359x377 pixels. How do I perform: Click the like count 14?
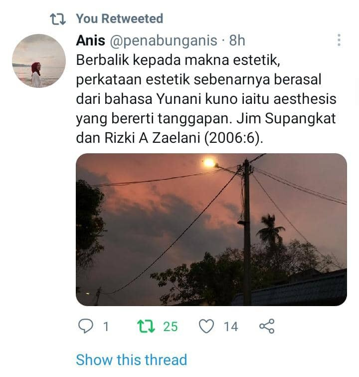click(231, 327)
